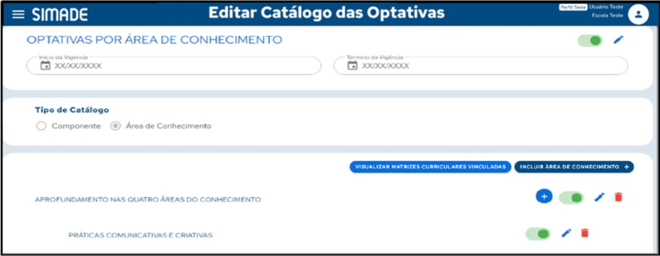Open the SIMADE hamburger menu

[x=18, y=15]
